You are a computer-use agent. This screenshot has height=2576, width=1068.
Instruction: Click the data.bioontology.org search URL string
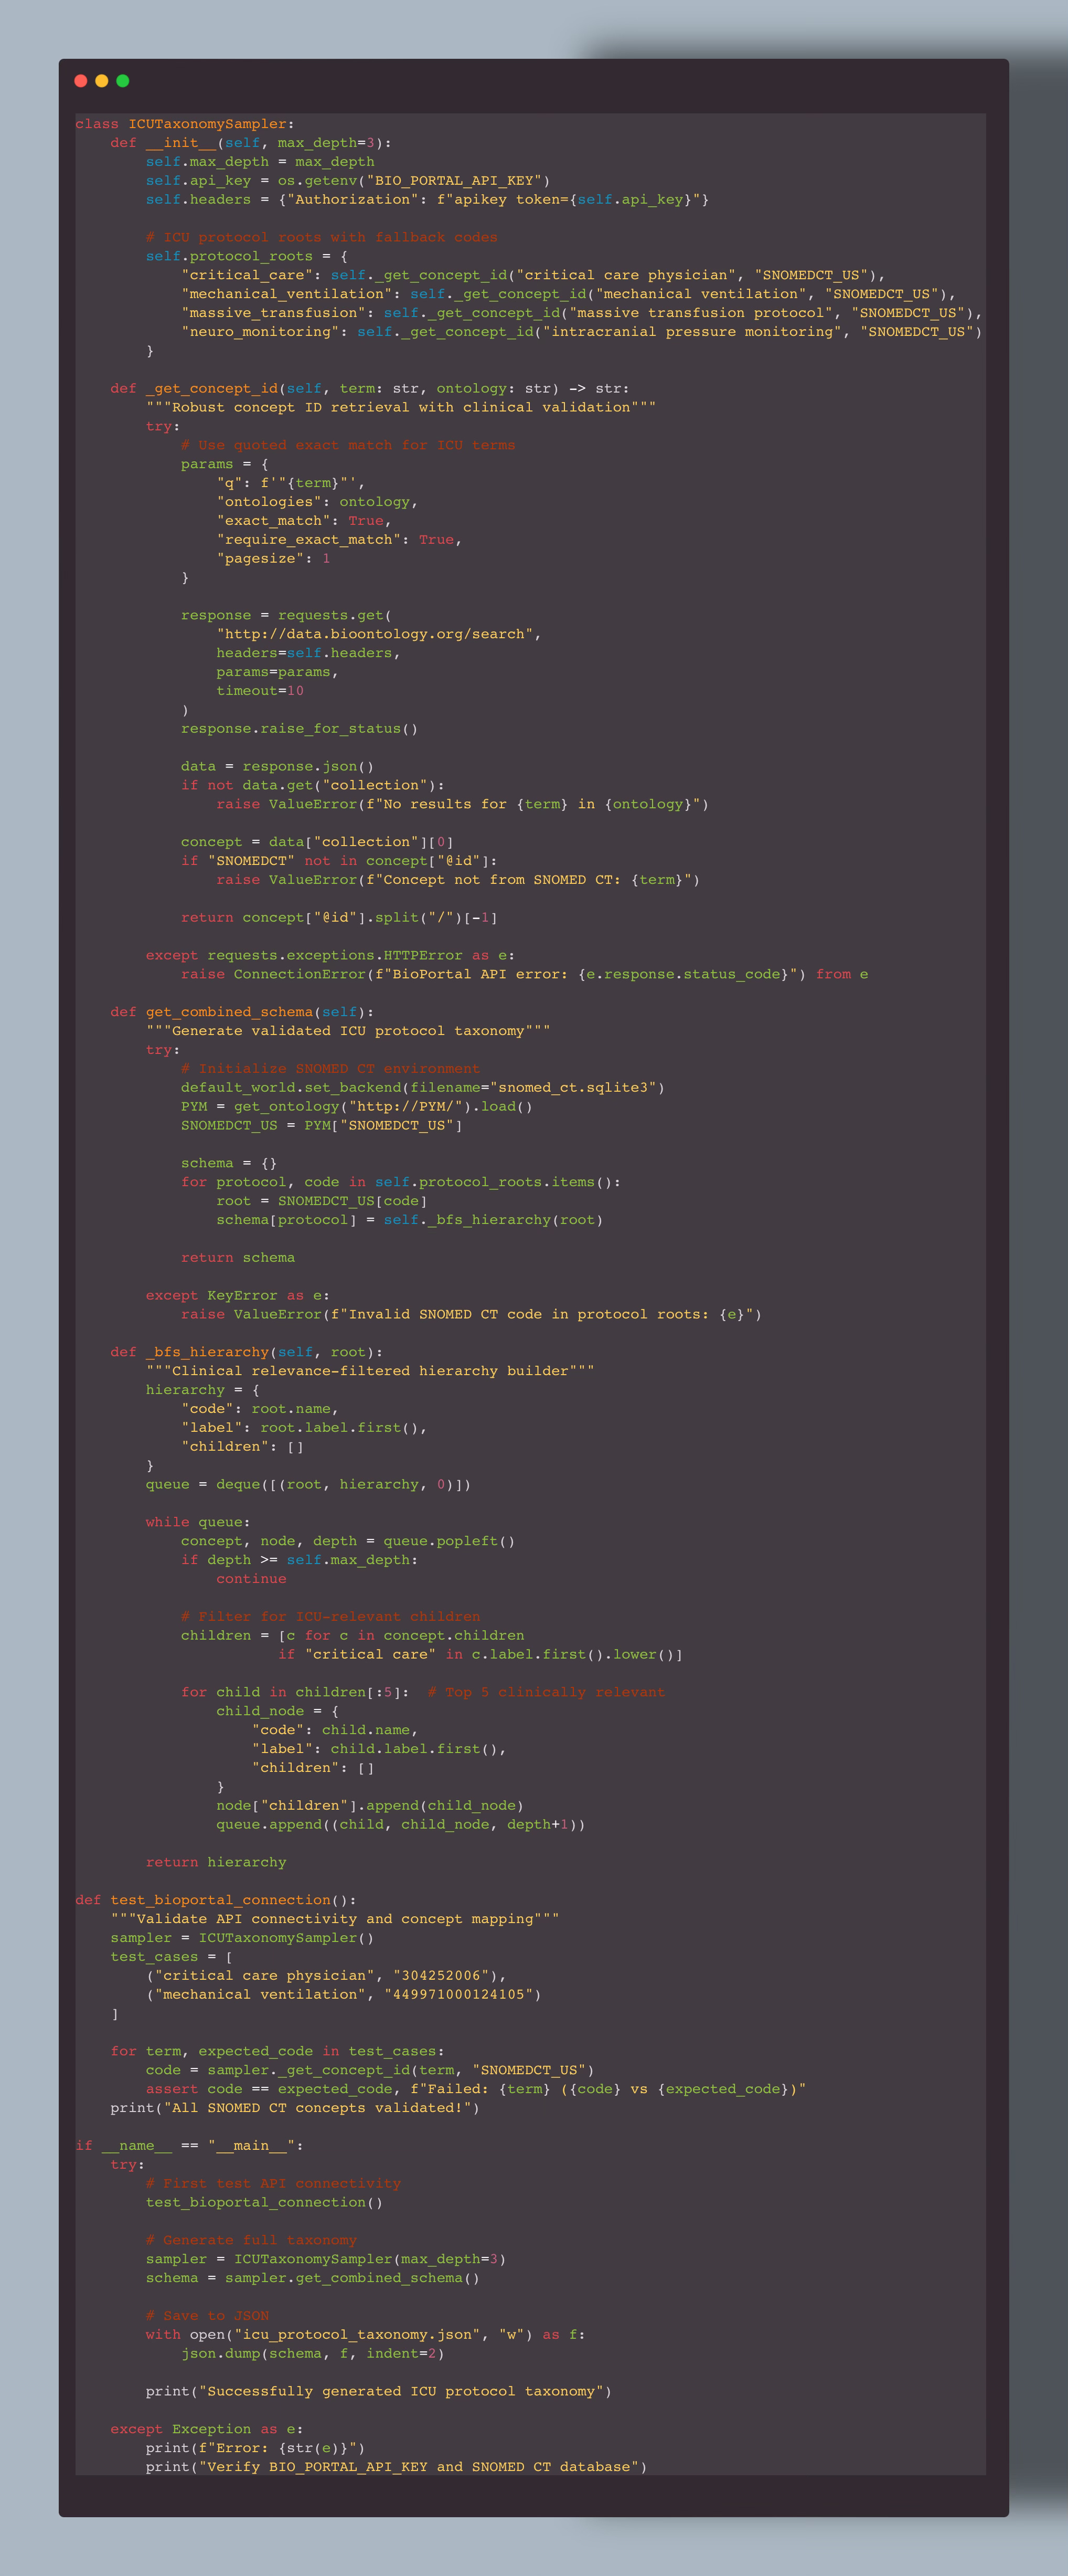tap(376, 634)
